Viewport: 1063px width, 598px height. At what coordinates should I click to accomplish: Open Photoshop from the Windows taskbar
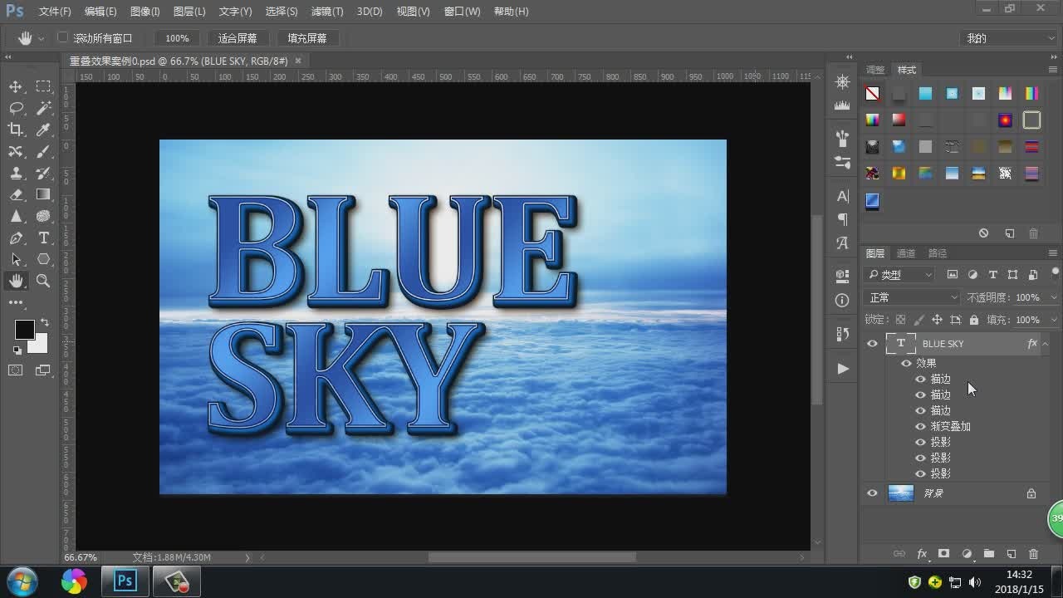pyautogui.click(x=125, y=581)
